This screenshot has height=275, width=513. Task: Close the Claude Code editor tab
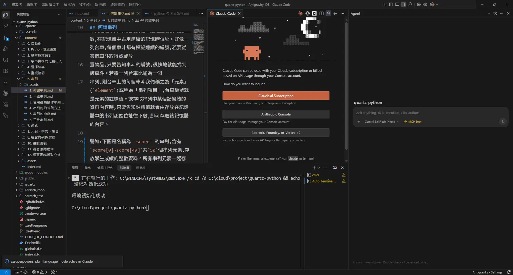tap(239, 14)
